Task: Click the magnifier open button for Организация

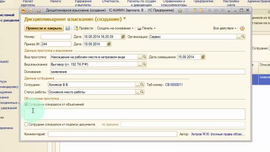Action: click(243, 37)
